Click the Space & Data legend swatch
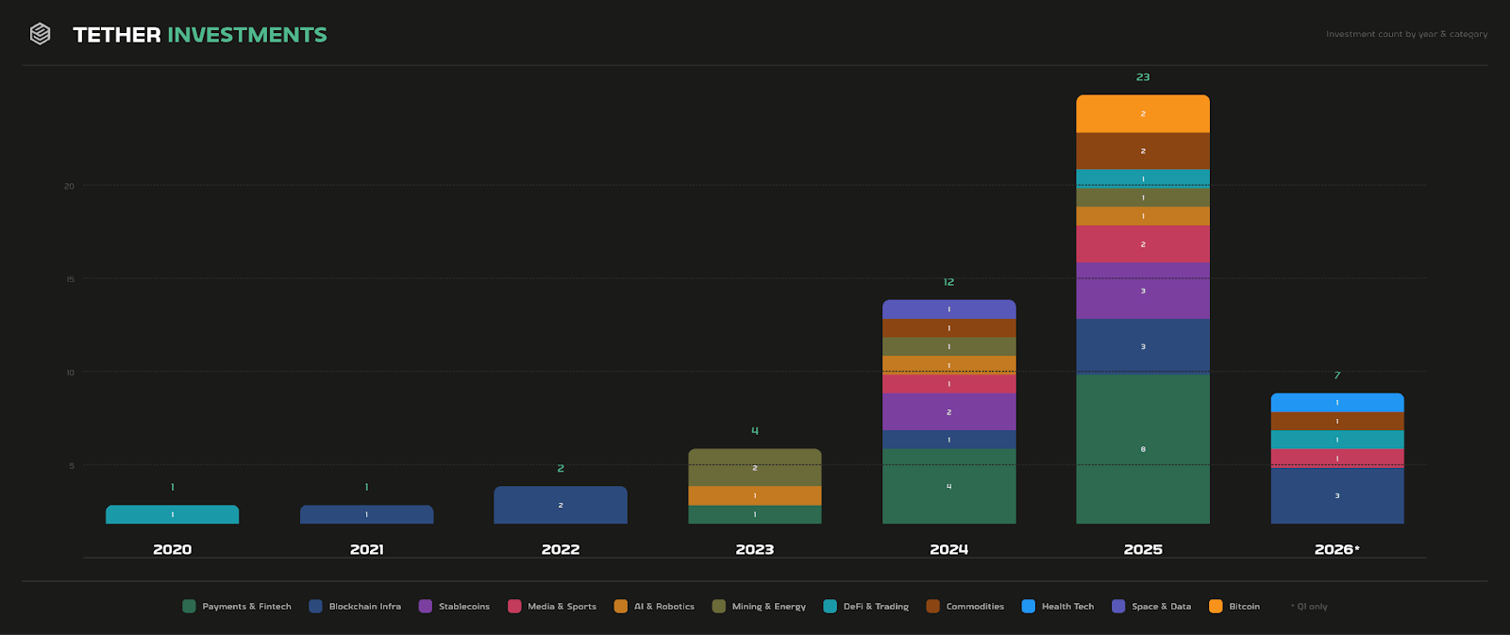This screenshot has height=635, width=1510. pyautogui.click(x=1119, y=606)
